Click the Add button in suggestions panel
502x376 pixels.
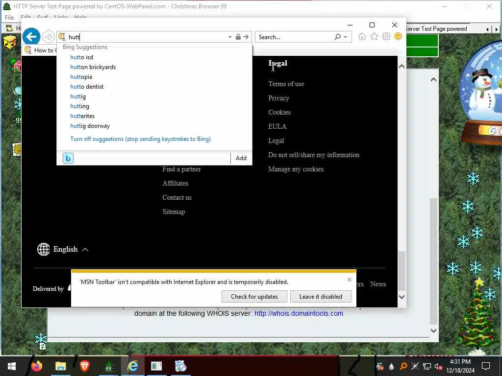pos(241,158)
